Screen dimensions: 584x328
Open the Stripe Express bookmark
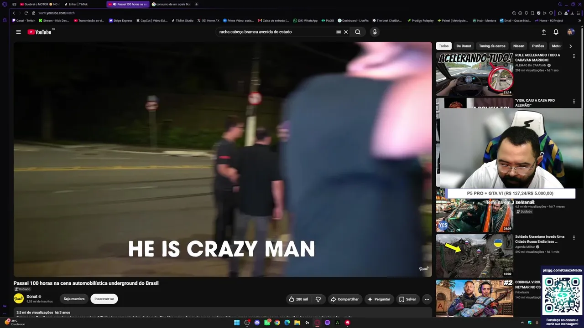click(120, 20)
